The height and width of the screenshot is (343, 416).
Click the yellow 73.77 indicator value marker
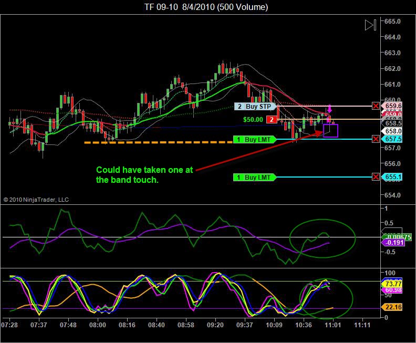click(392, 284)
